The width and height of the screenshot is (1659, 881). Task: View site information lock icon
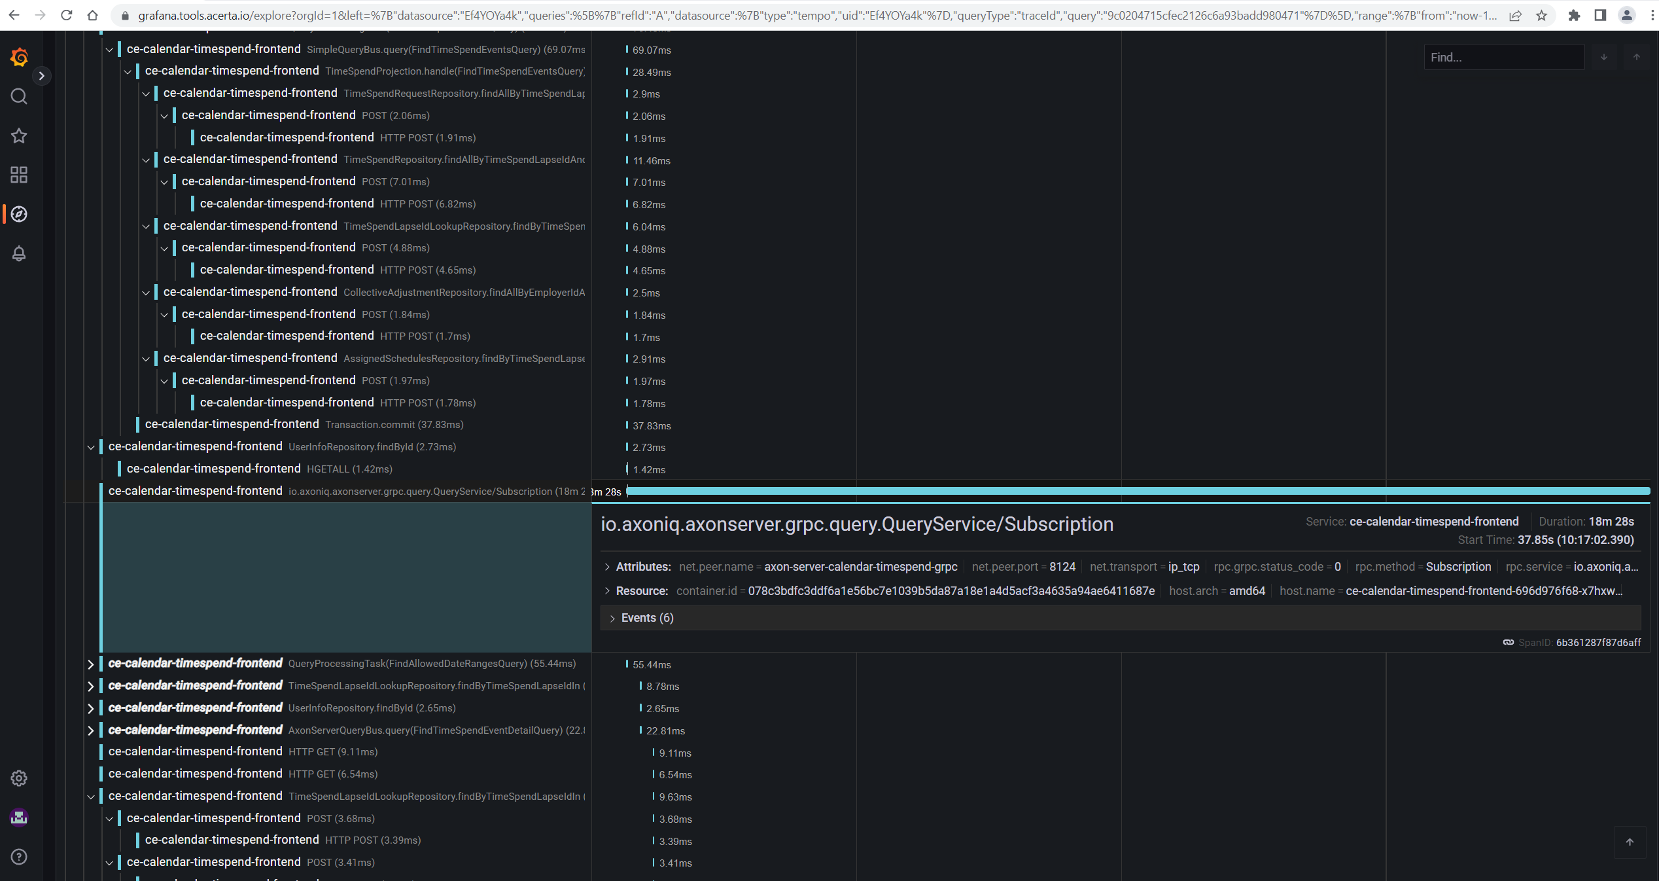point(125,15)
